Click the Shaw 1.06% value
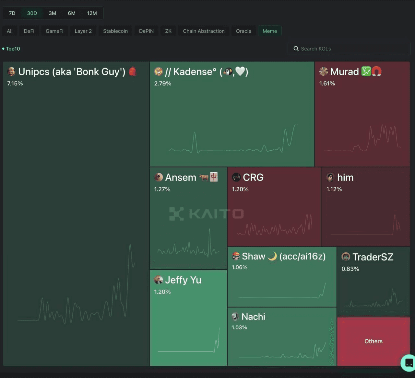415x378 pixels. coord(240,267)
